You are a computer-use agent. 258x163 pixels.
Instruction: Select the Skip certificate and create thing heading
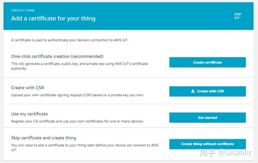pyautogui.click(x=44, y=138)
